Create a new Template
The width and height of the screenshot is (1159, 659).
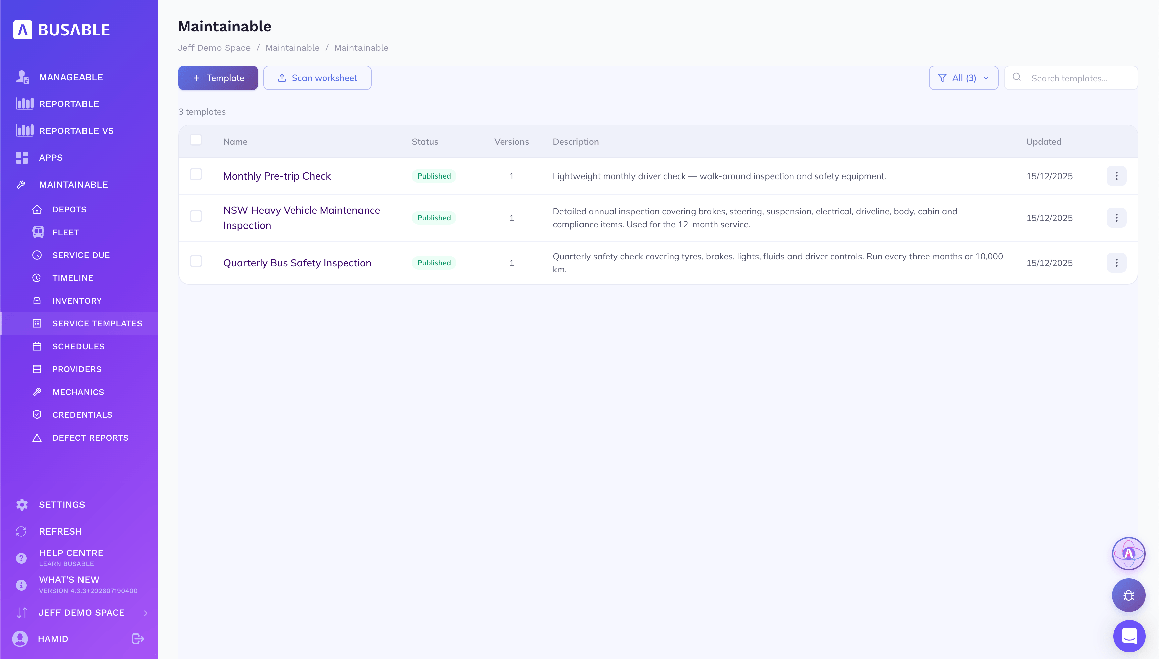point(218,78)
